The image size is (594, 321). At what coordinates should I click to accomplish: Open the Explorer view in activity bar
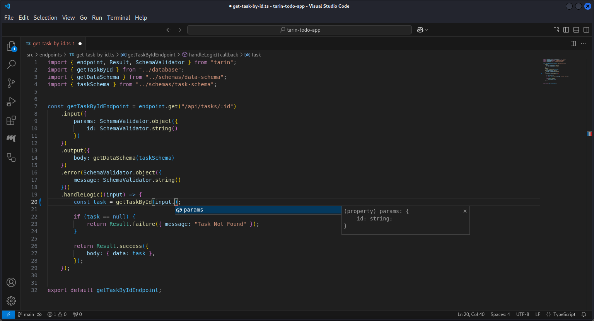coord(11,46)
